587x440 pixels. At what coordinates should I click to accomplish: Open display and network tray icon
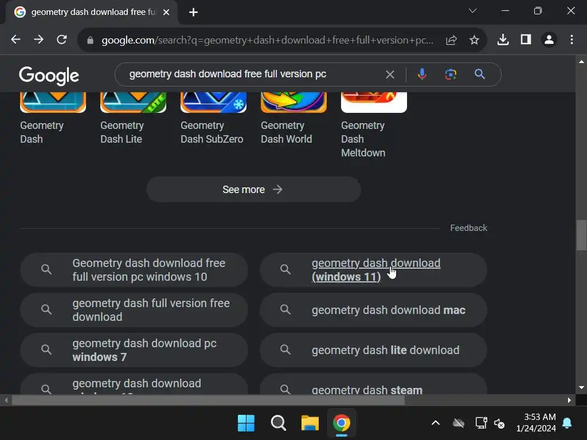[x=481, y=423]
